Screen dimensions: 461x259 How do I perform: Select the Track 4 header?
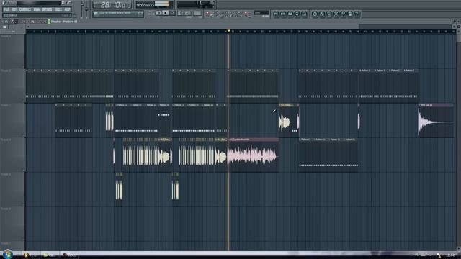13,155
